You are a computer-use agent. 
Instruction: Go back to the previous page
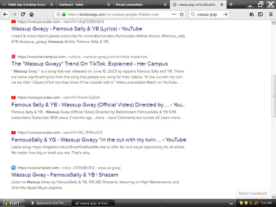(5, 15)
